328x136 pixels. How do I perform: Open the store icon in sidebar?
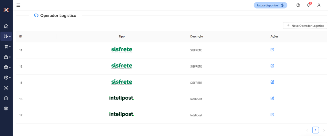(x=6, y=67)
